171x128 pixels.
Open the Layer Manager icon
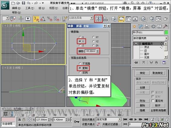tap(114, 19)
